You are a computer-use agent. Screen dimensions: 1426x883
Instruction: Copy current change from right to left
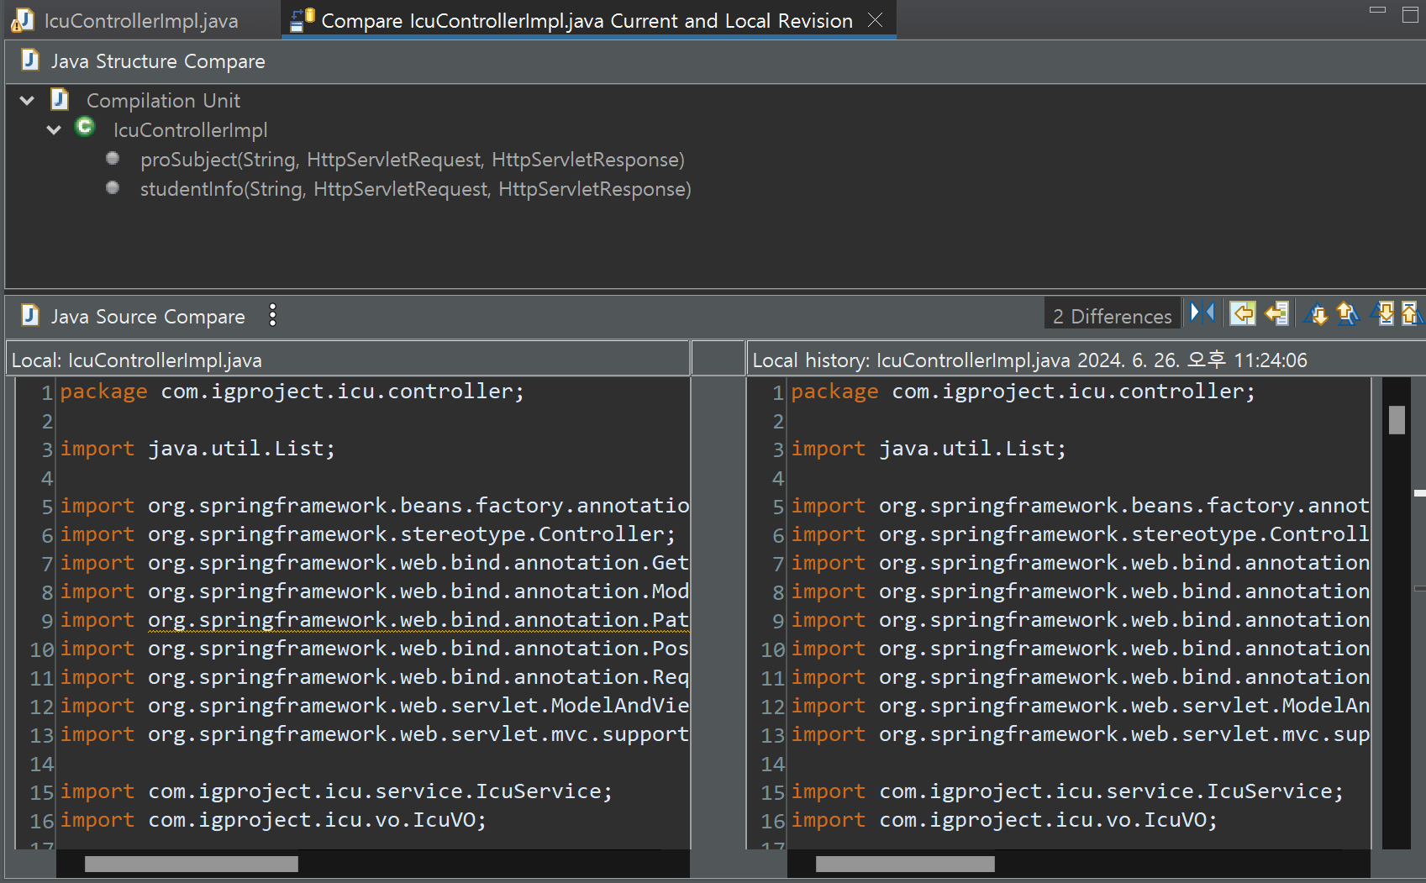[x=1276, y=313]
